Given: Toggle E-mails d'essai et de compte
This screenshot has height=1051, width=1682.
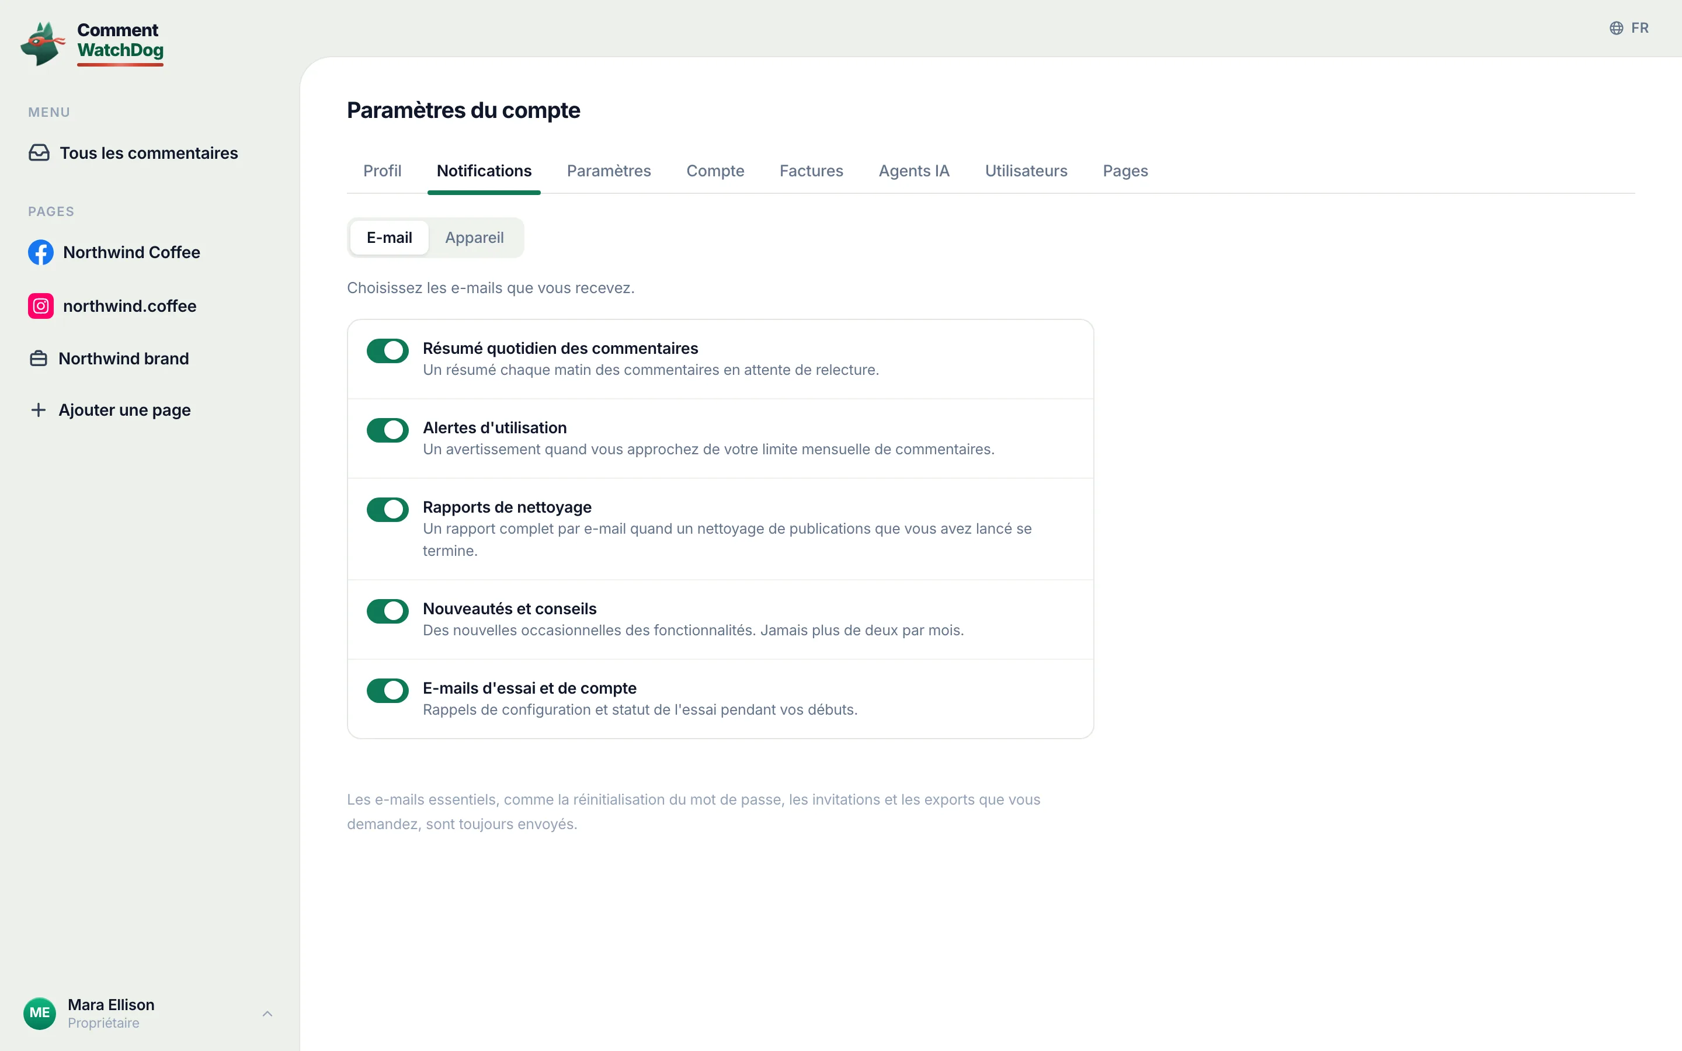Looking at the screenshot, I should 388,690.
